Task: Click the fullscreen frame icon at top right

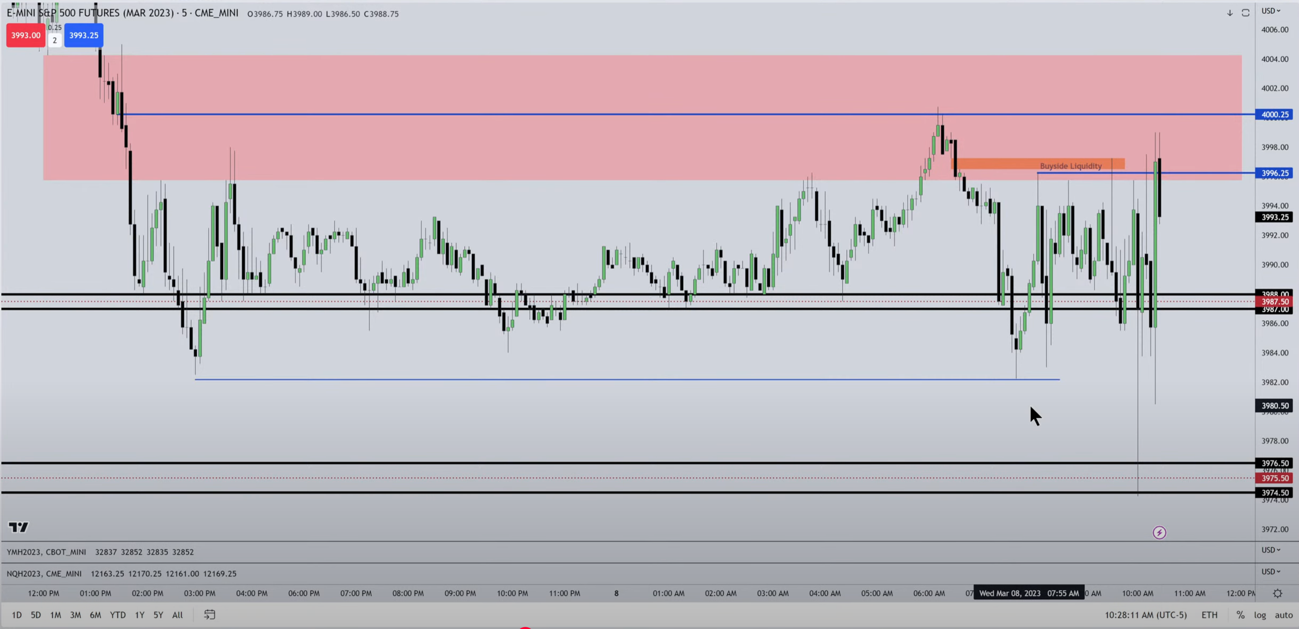Action: pos(1246,13)
